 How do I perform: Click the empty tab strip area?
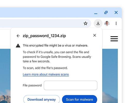[x=46, y=12]
